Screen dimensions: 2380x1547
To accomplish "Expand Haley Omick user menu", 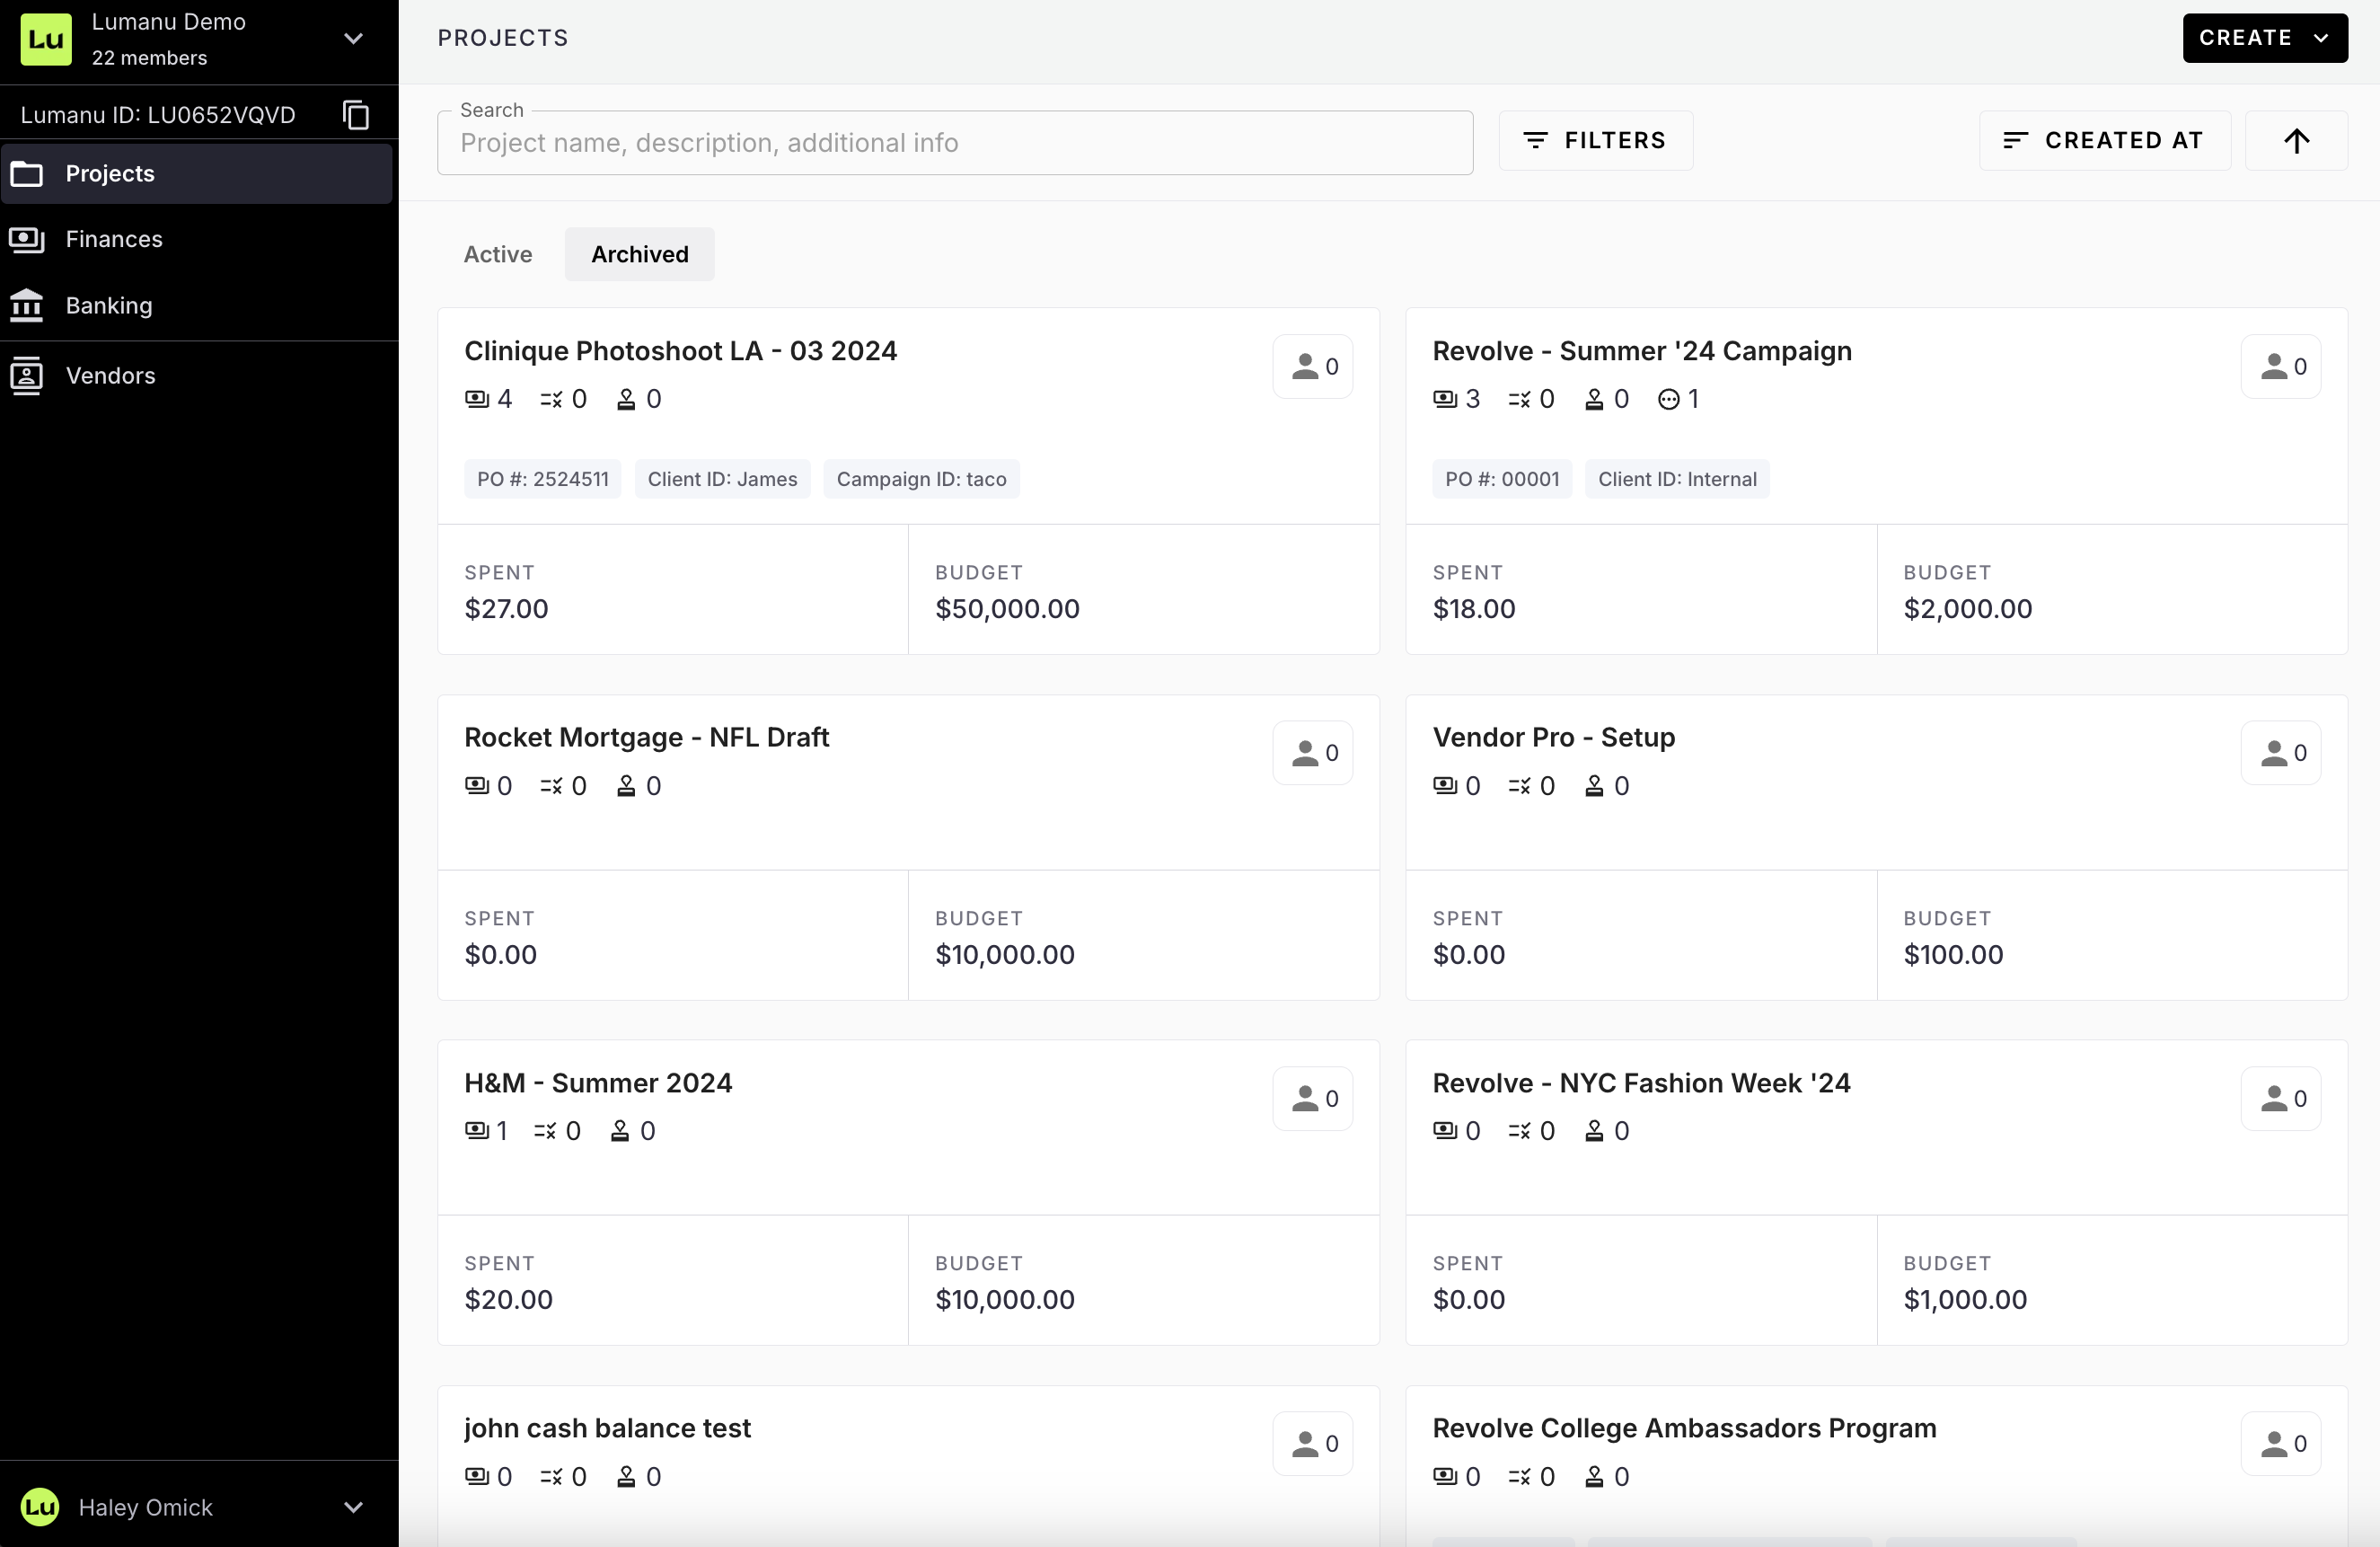I will click(353, 1507).
